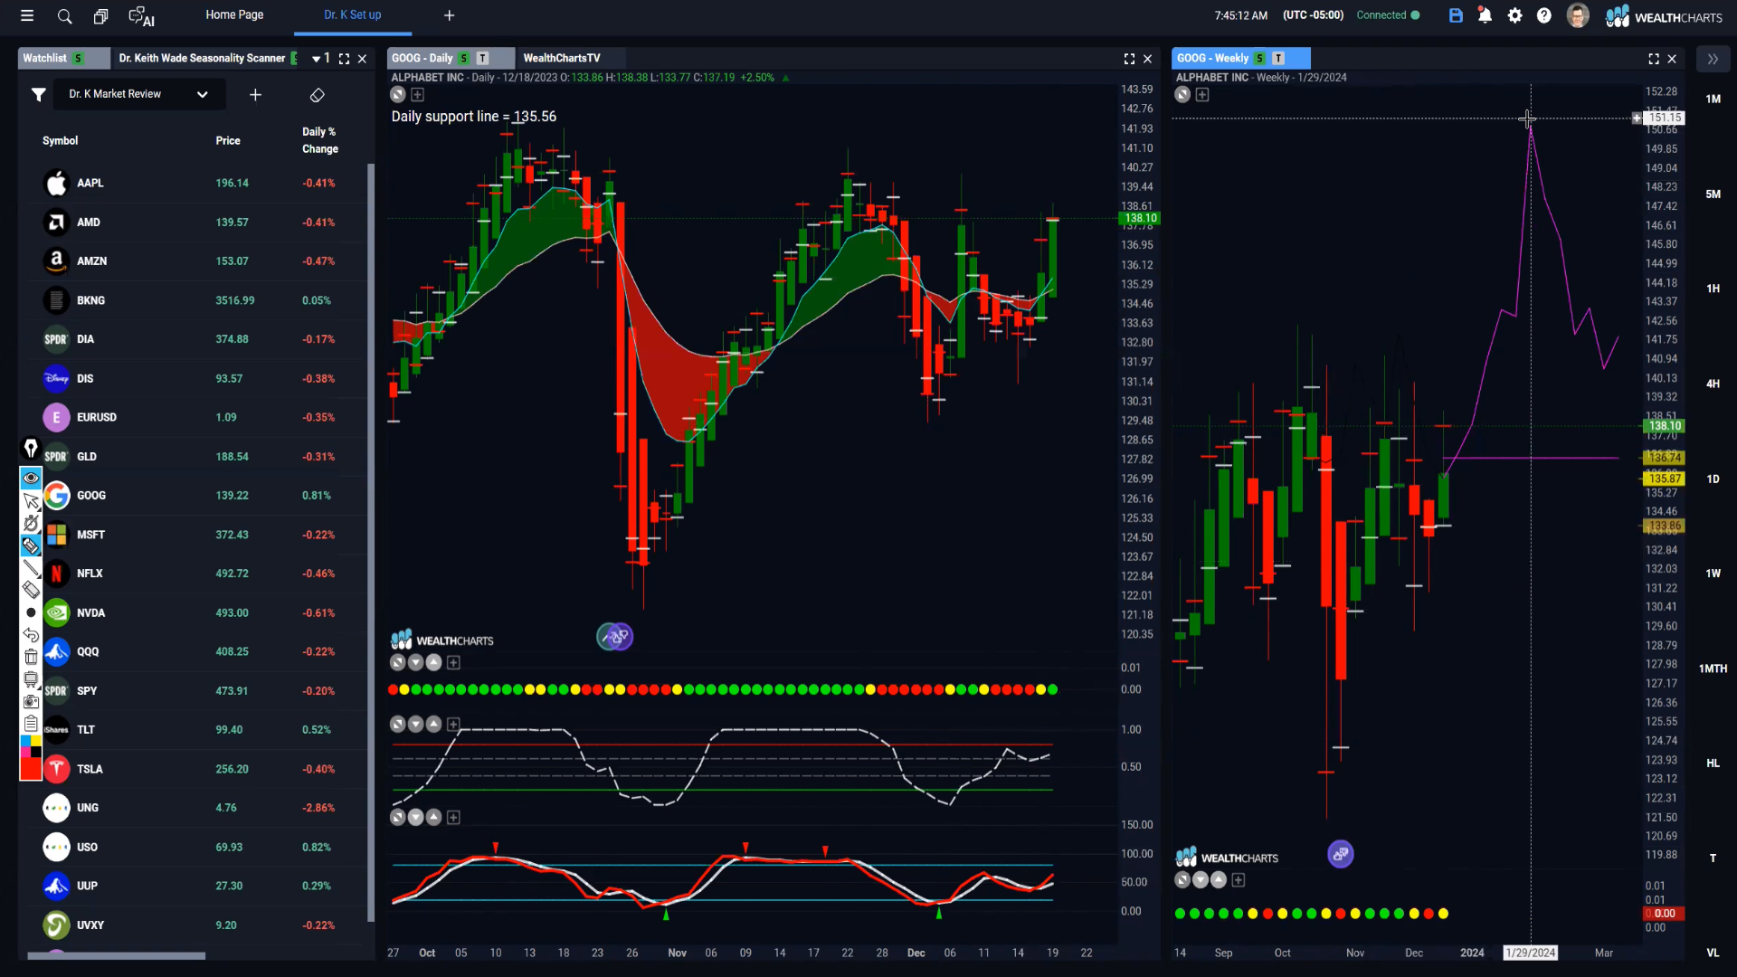Viewport: 1737px width, 977px height.
Task: Select the compass measure drawing tool
Action: 31,523
